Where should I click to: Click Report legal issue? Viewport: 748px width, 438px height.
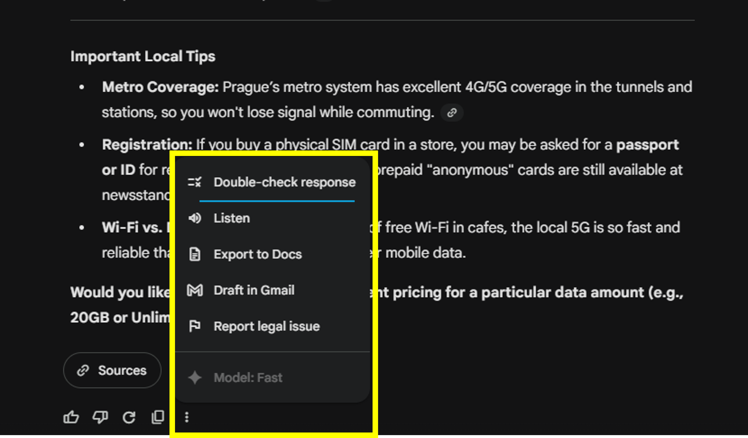(x=267, y=326)
